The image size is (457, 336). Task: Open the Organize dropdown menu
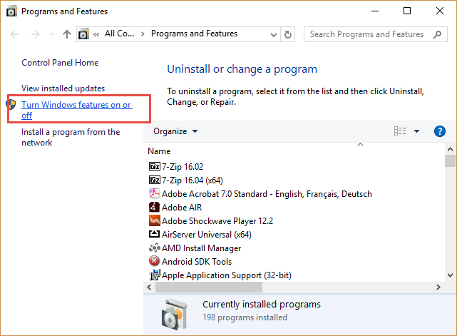tap(175, 131)
